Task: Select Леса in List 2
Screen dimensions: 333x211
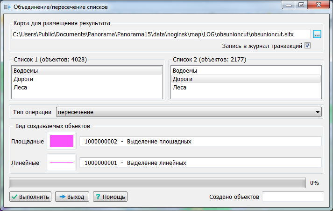Action: click(x=179, y=87)
